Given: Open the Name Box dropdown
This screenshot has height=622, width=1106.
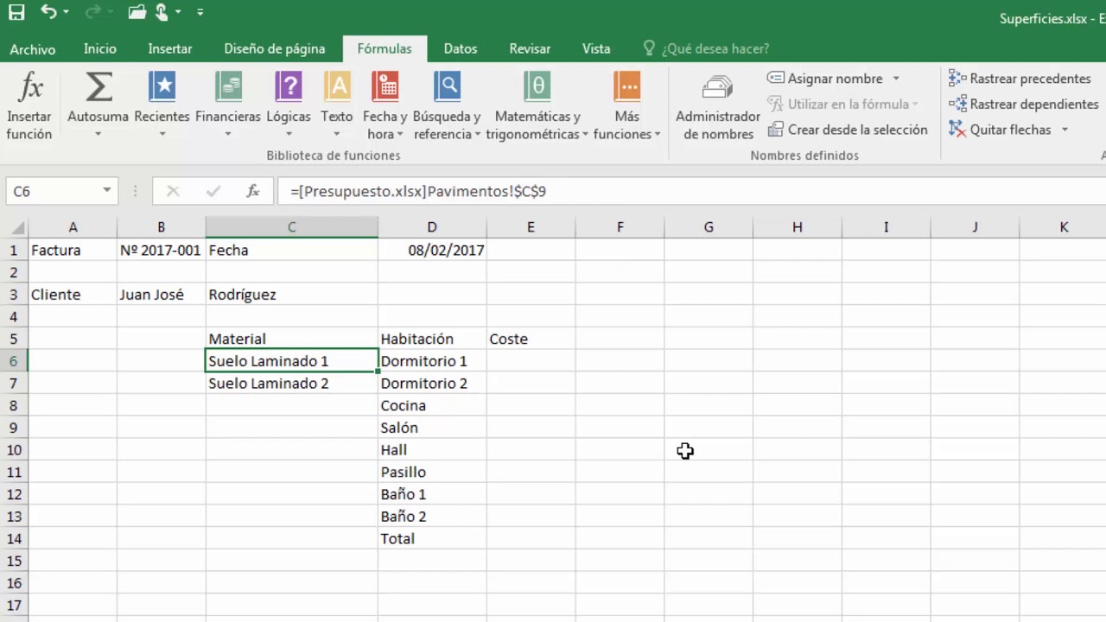Looking at the screenshot, I should click(106, 191).
